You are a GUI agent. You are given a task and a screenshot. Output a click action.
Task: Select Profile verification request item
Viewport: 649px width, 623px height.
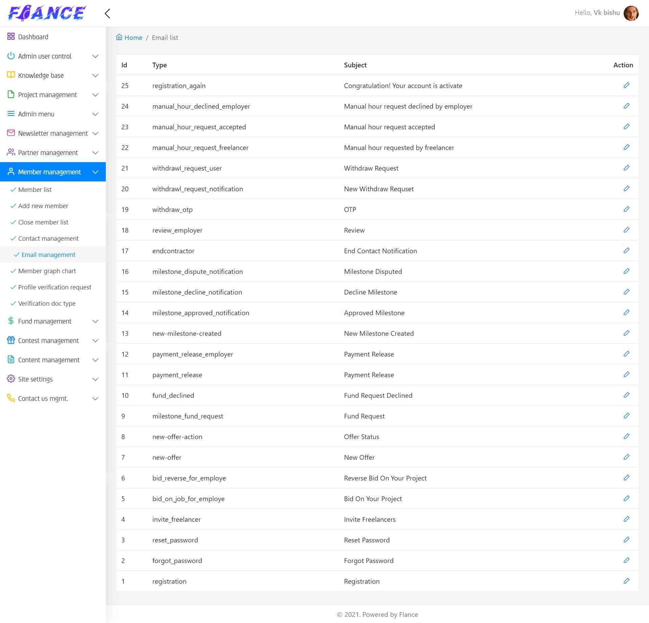coord(54,287)
